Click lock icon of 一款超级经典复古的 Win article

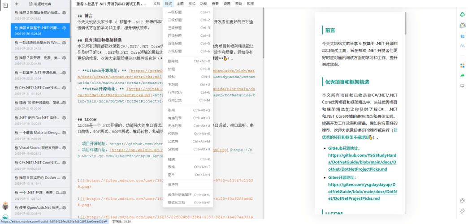[x=16, y=43]
